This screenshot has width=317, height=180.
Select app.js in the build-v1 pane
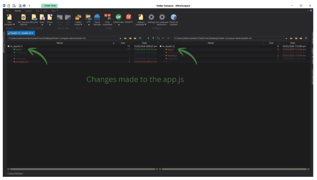18,49
